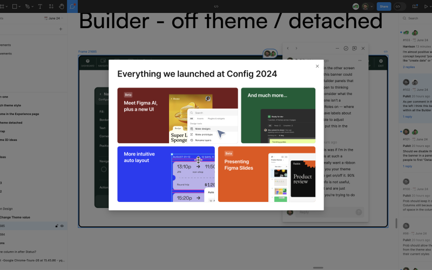The height and width of the screenshot is (270, 432).
Task: Activate the Comment tool in toolbar
Action: 72,6
